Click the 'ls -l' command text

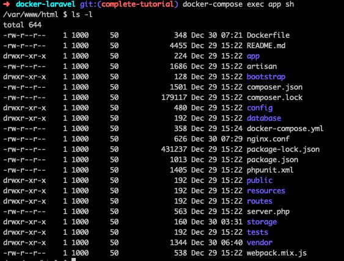pyautogui.click(x=82, y=15)
